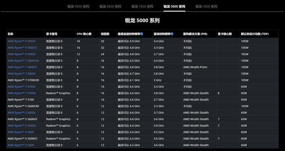Screen dimensions: 285x151
Task: Open AMD Ryzen 7 5700G link
Action: click(x=21, y=93)
